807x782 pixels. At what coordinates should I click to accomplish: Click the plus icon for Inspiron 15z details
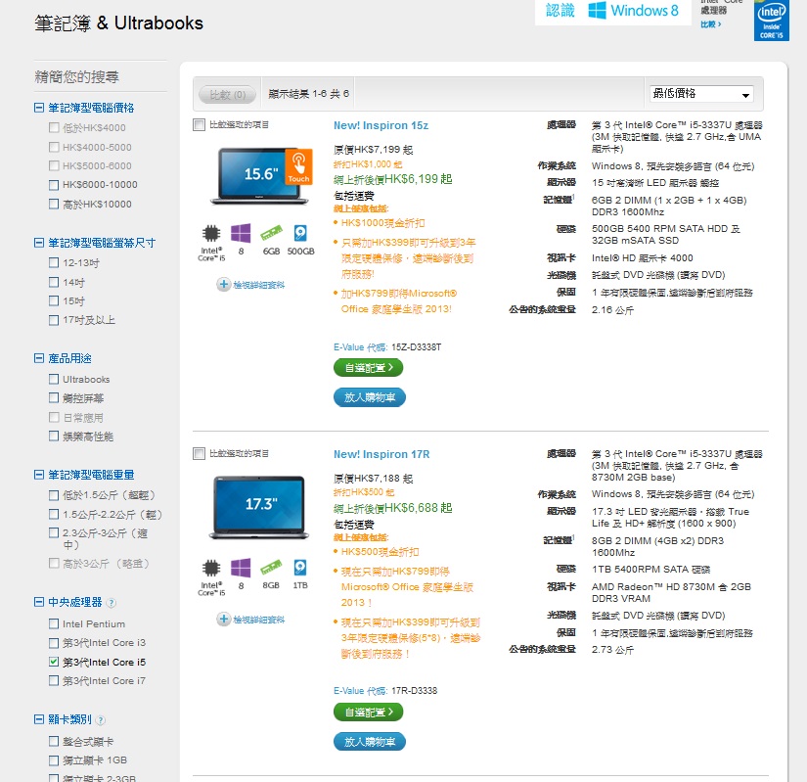[x=223, y=285]
